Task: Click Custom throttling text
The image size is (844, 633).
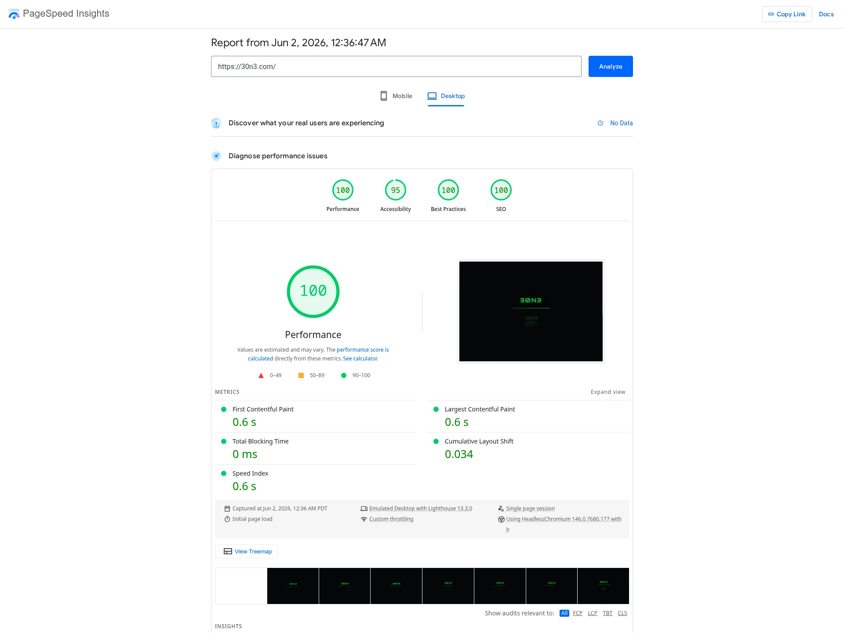Action: pos(391,519)
